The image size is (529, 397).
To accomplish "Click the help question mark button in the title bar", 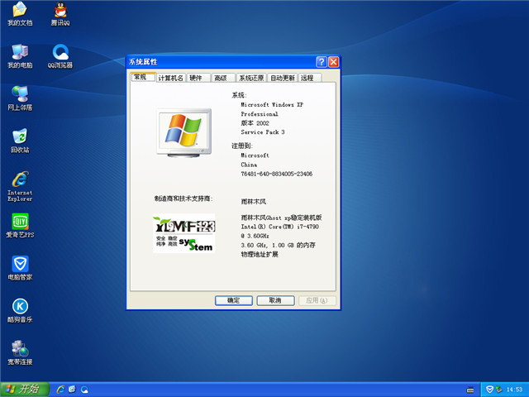I will [322, 62].
